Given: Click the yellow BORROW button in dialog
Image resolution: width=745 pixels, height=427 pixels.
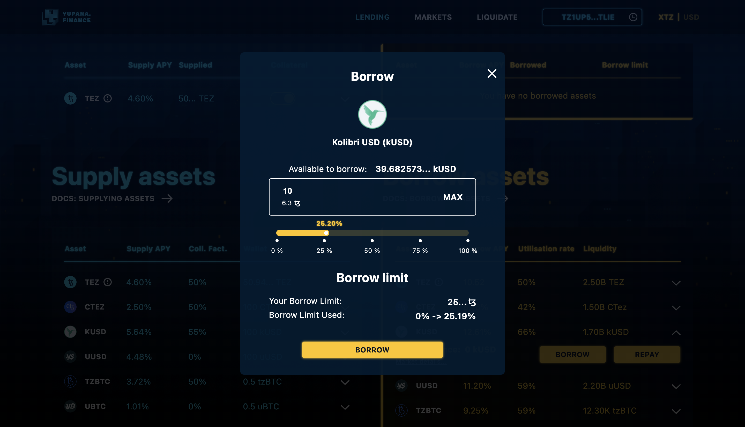Looking at the screenshot, I should pyautogui.click(x=372, y=350).
